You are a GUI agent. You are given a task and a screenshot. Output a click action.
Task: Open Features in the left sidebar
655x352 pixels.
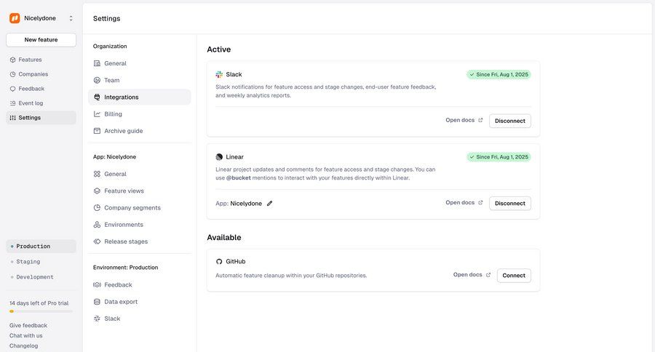[41, 60]
